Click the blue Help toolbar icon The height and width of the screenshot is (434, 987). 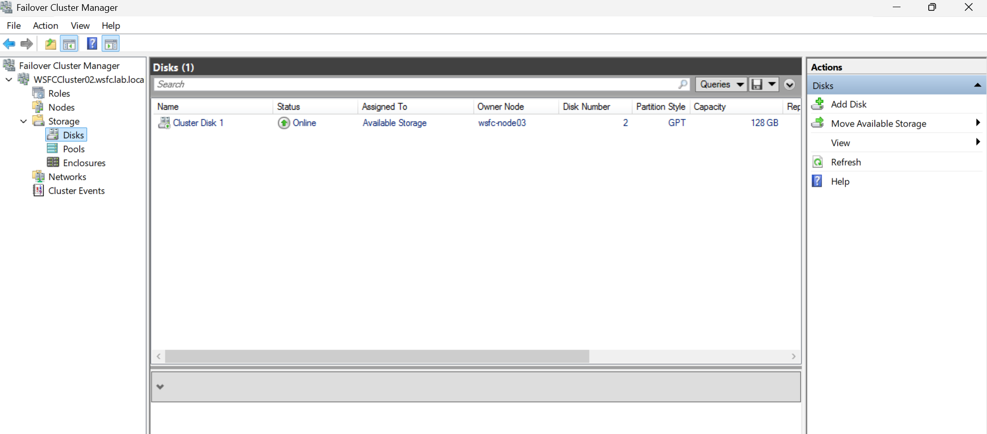(92, 44)
